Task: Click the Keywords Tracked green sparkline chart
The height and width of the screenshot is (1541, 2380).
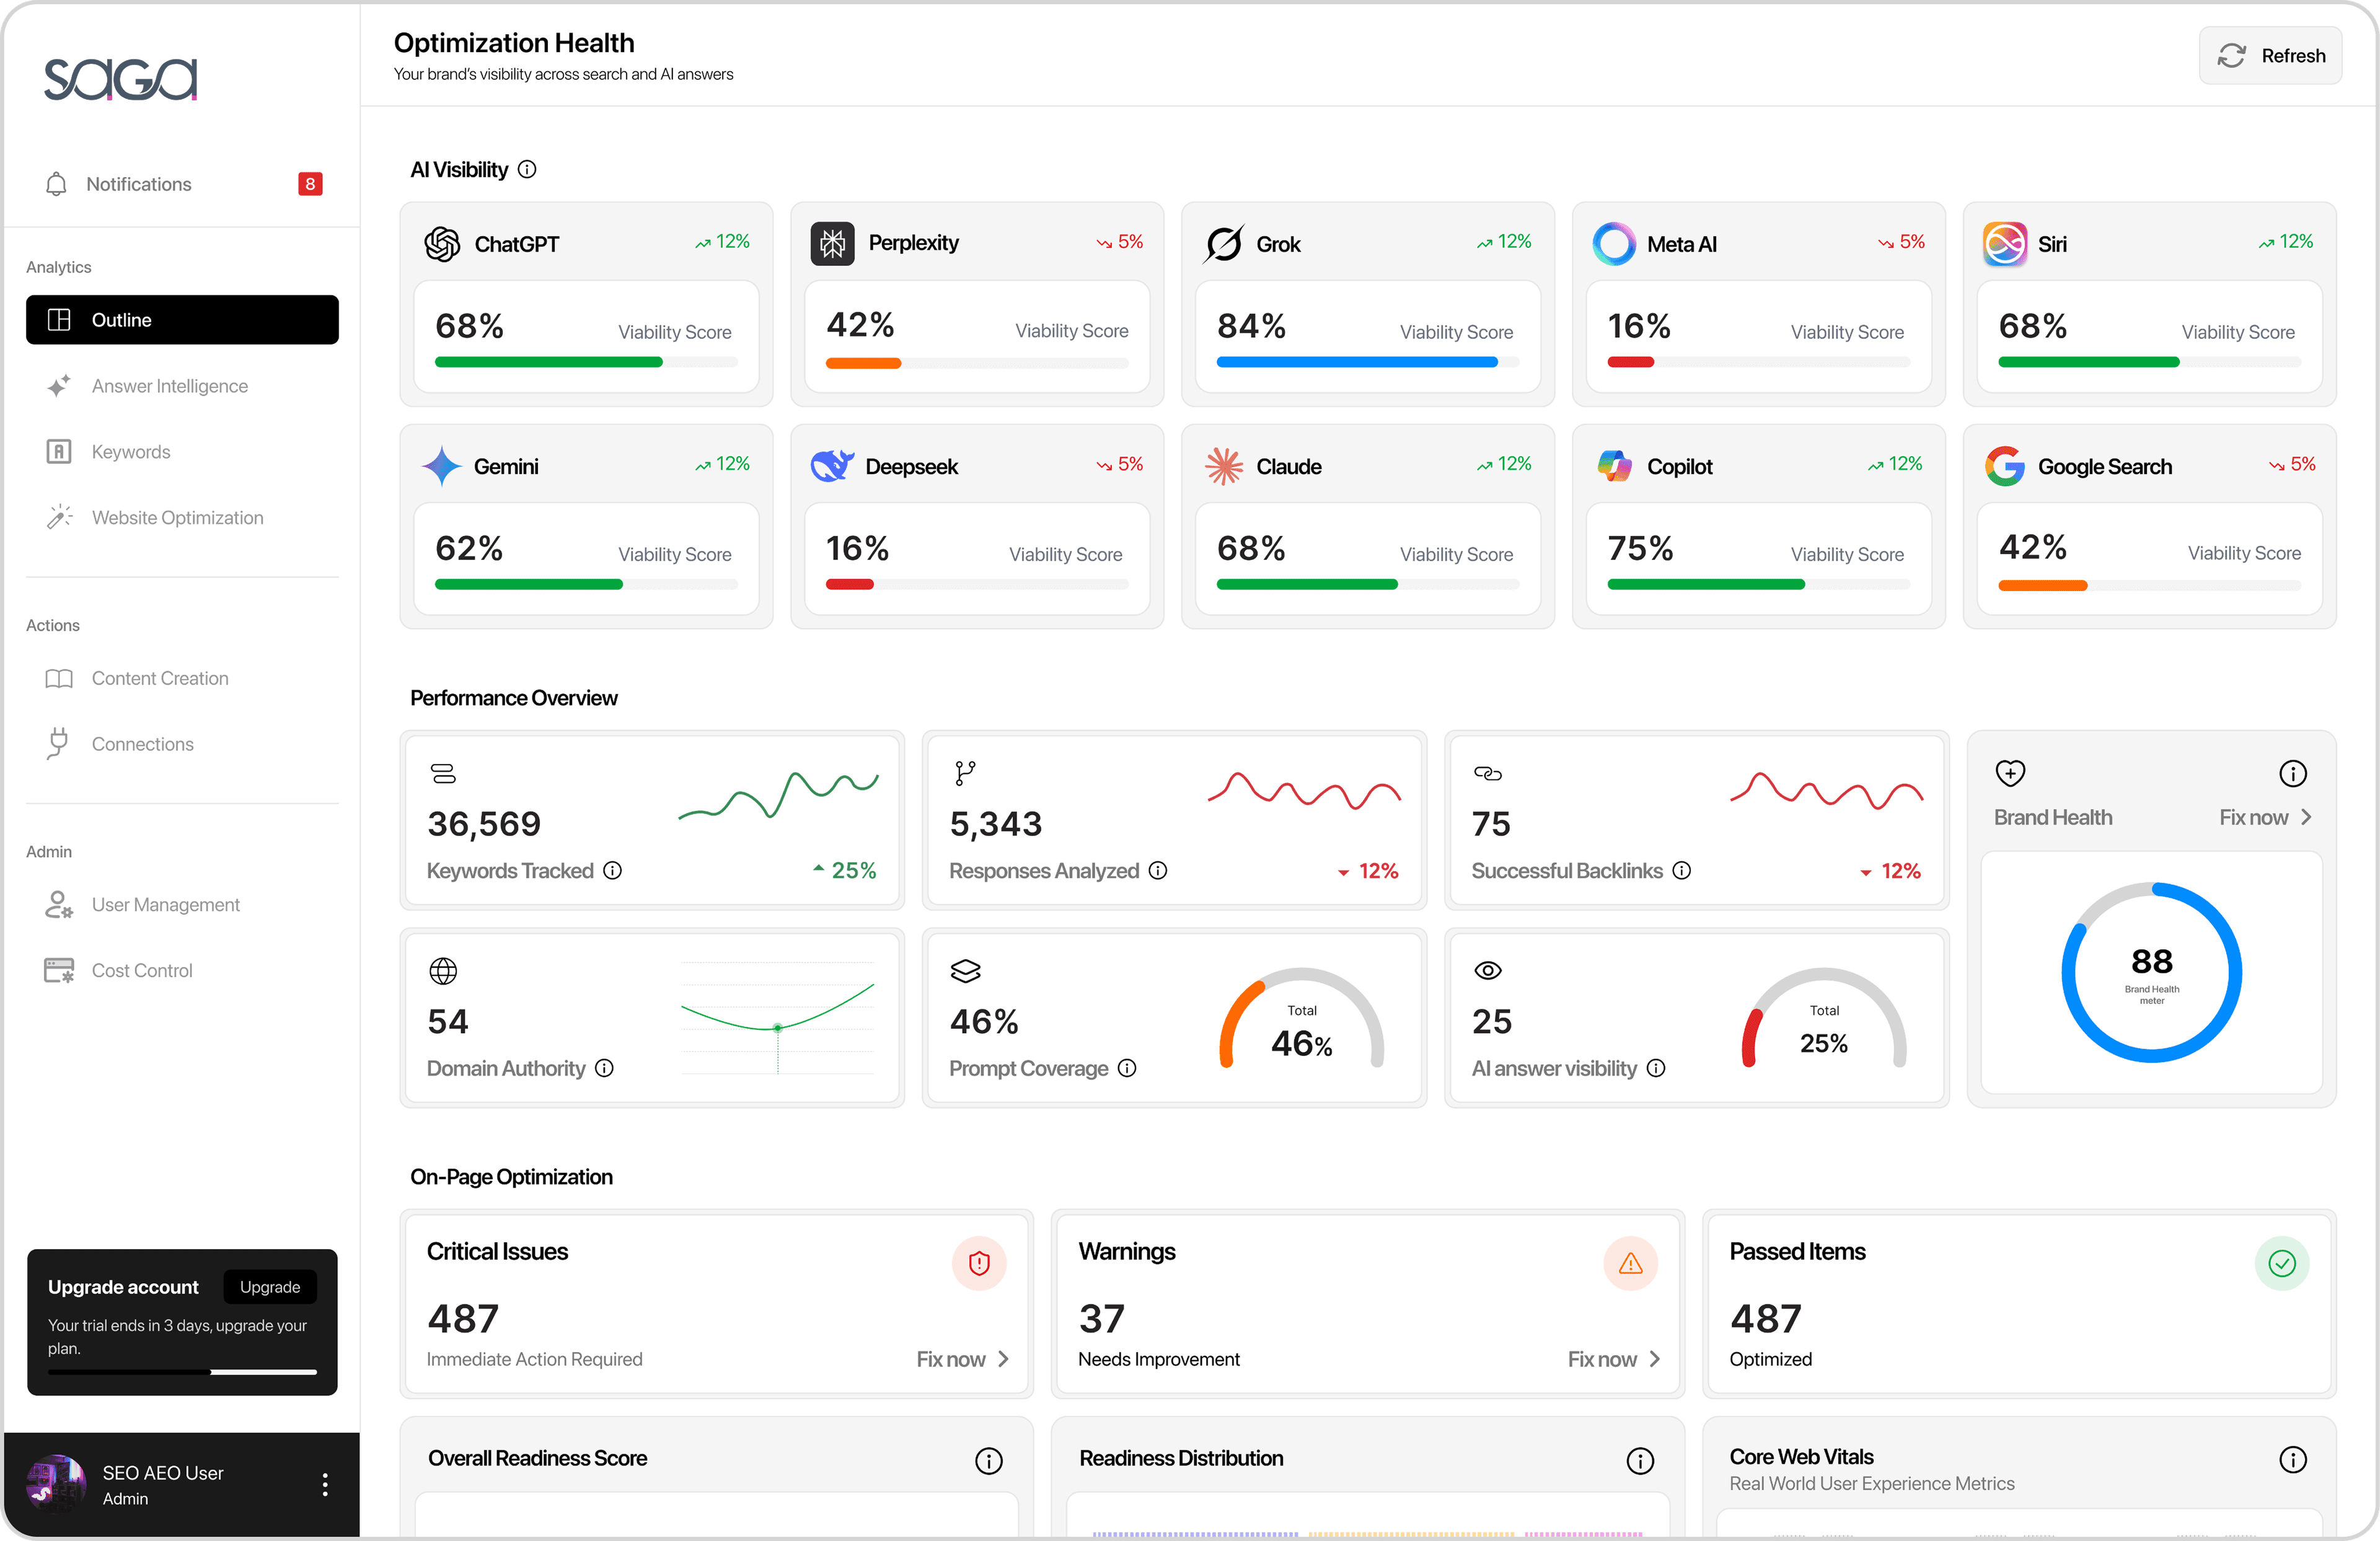Action: (779, 796)
